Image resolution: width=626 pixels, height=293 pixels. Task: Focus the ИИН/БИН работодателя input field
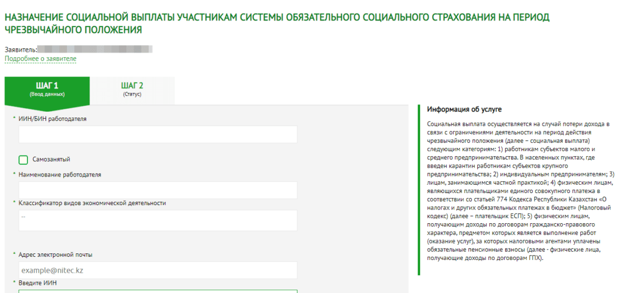[158, 135]
